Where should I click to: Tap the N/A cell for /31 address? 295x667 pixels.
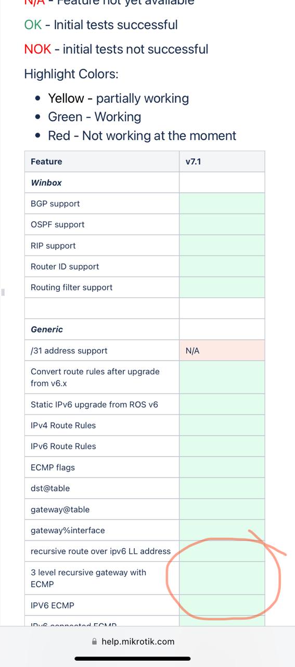tap(222, 350)
